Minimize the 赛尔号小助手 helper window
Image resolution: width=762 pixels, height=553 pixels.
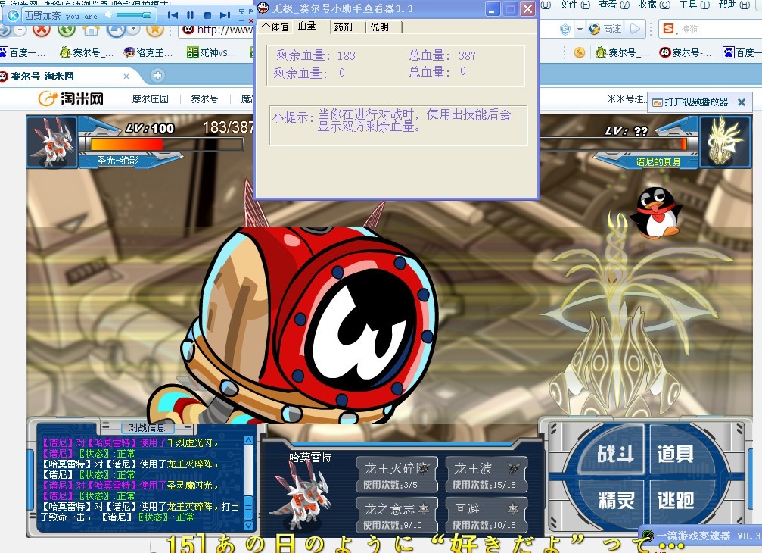[493, 9]
